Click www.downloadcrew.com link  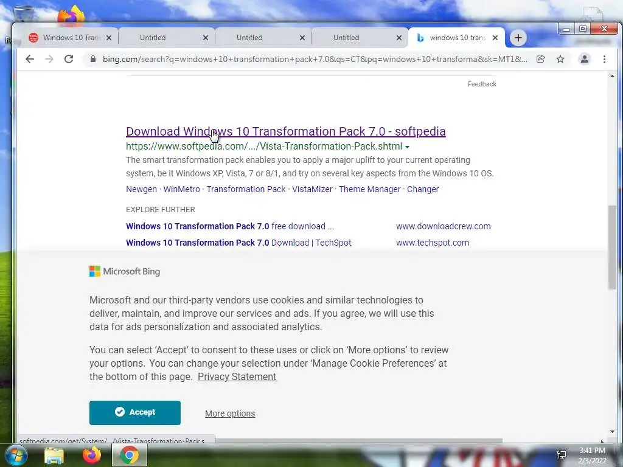(443, 226)
